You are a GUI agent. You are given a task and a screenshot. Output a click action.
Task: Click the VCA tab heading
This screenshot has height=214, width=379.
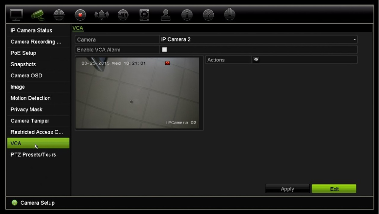[x=78, y=28]
